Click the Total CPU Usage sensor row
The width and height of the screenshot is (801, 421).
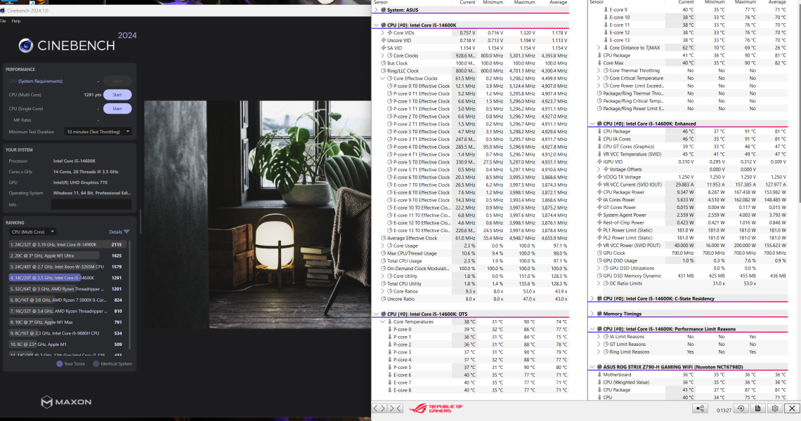pos(471,261)
